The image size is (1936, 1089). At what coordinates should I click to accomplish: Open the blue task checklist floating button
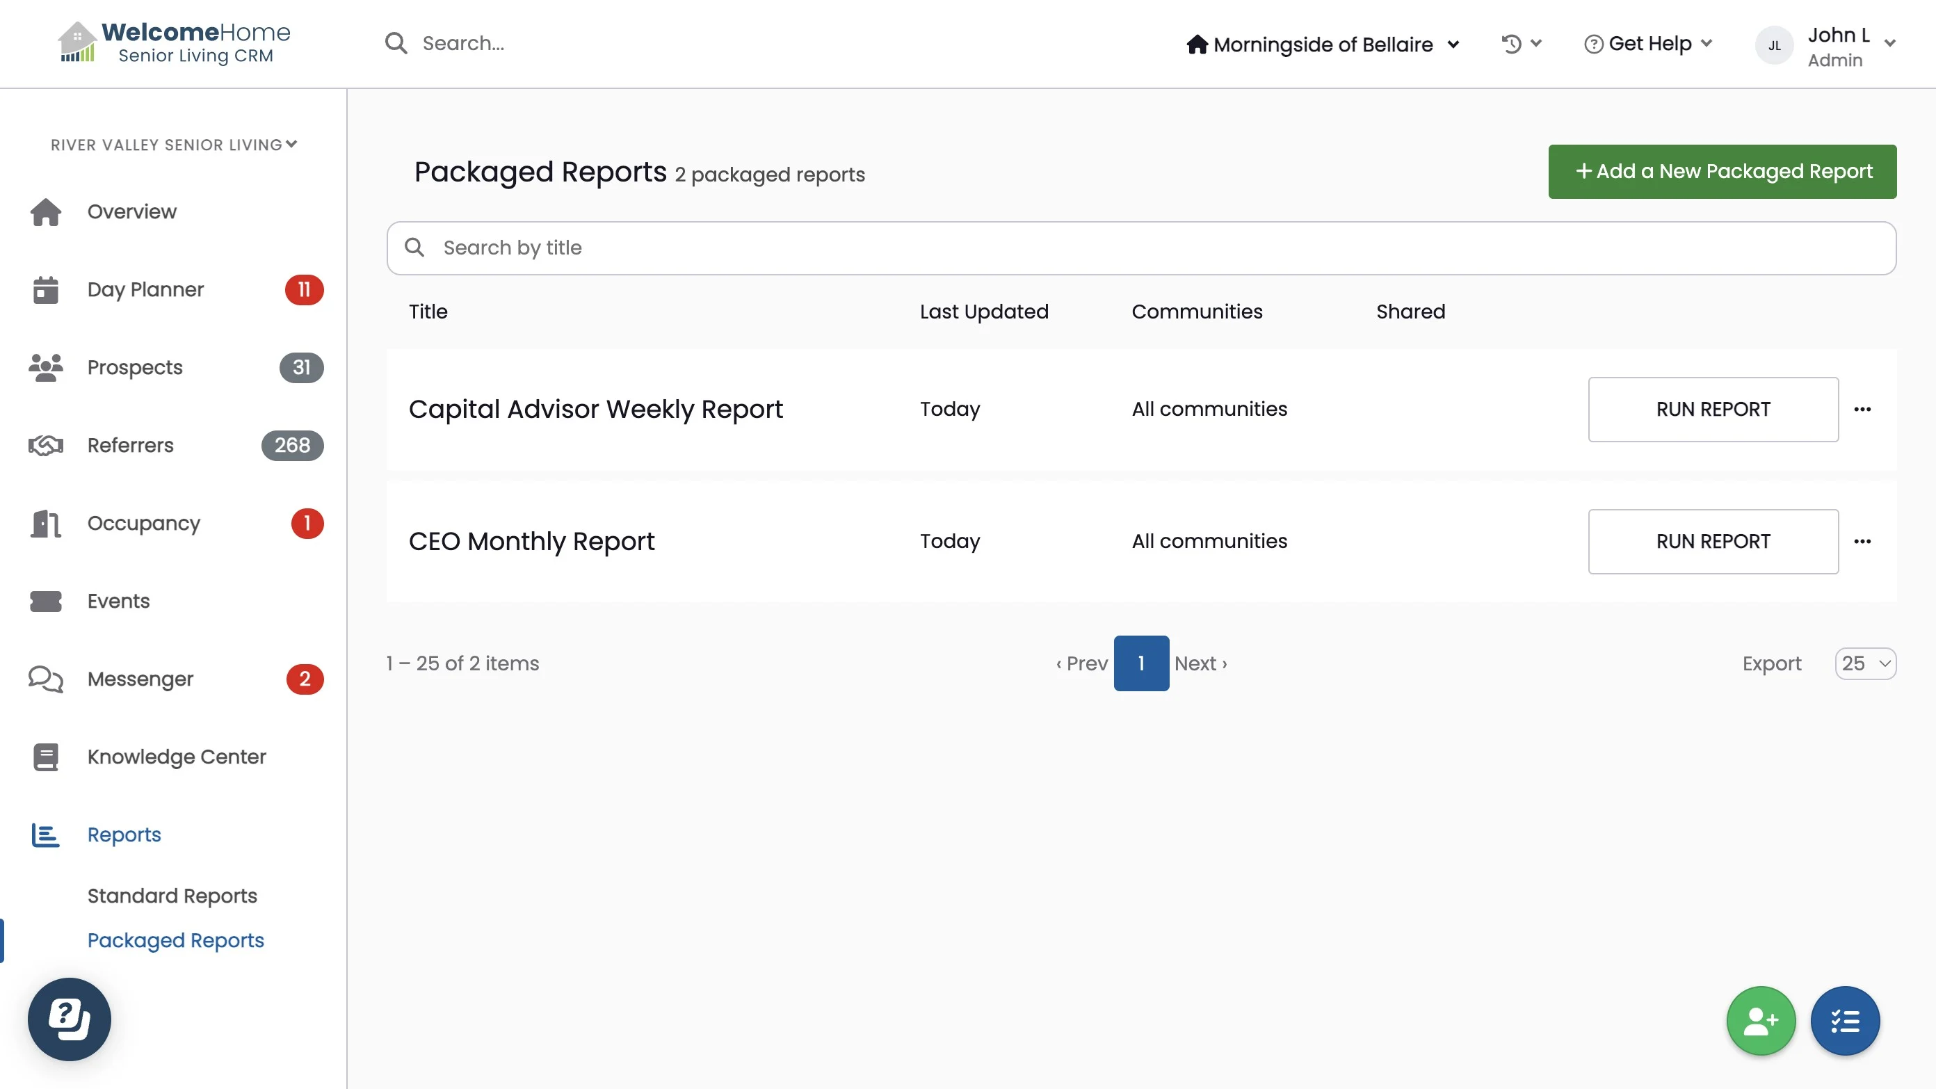(x=1844, y=1021)
